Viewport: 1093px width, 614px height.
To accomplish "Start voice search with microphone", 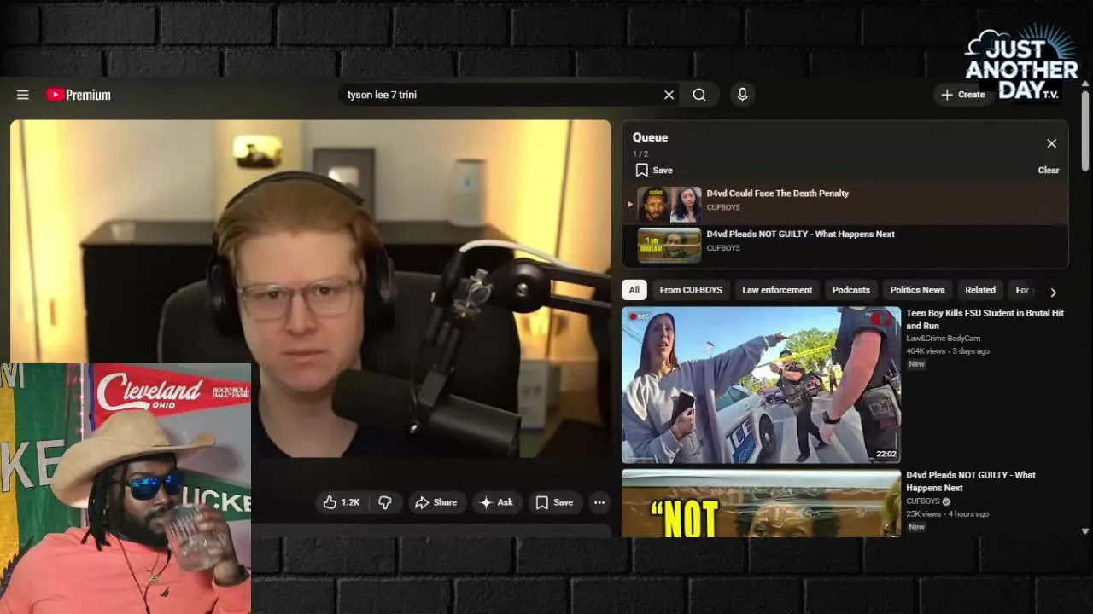I will (x=742, y=95).
